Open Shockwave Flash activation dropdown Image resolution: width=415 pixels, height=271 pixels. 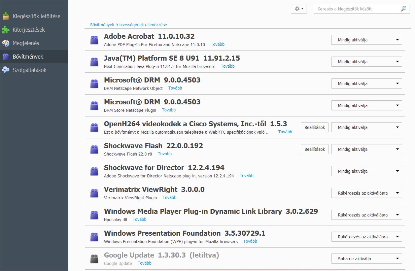pyautogui.click(x=367, y=149)
